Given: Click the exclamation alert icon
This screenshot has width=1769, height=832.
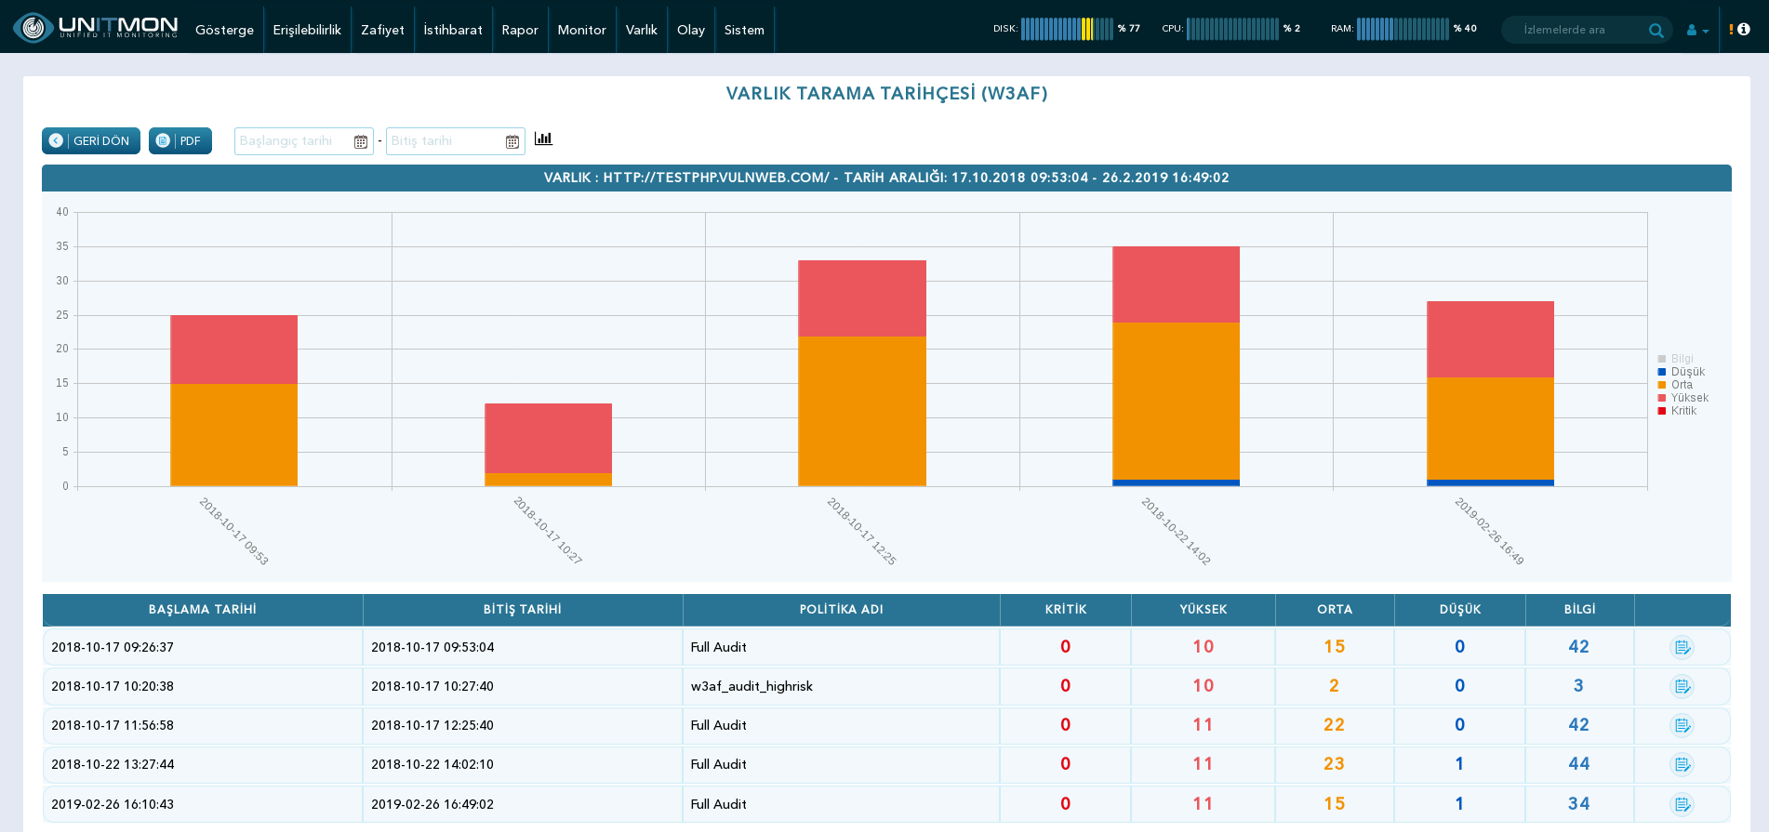Looking at the screenshot, I should 1731,29.
